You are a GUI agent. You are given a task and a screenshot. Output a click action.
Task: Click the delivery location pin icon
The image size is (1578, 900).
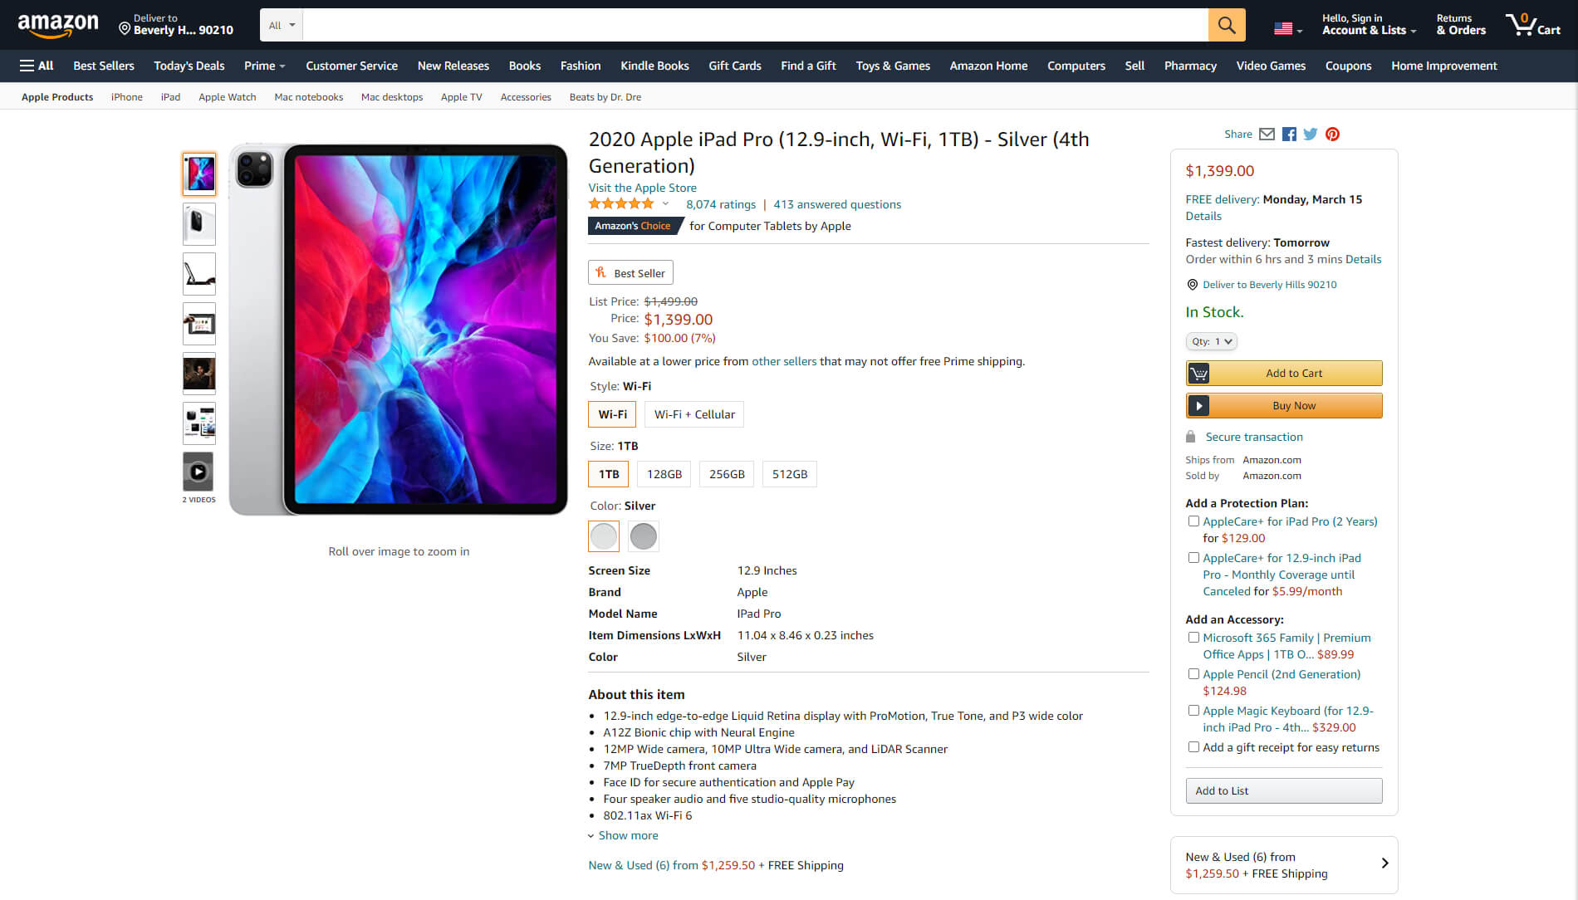pyautogui.click(x=1192, y=285)
